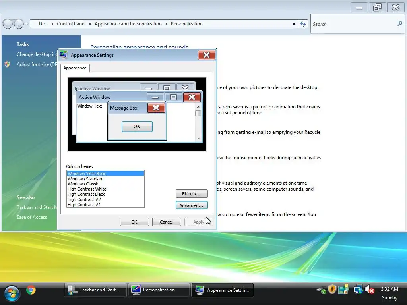Open the muted volume icon in the tray
The height and width of the screenshot is (305, 407).
(x=370, y=290)
